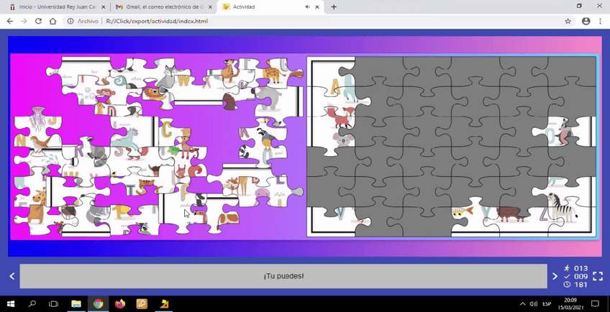Open File Explorer from the taskbar

tap(76, 303)
